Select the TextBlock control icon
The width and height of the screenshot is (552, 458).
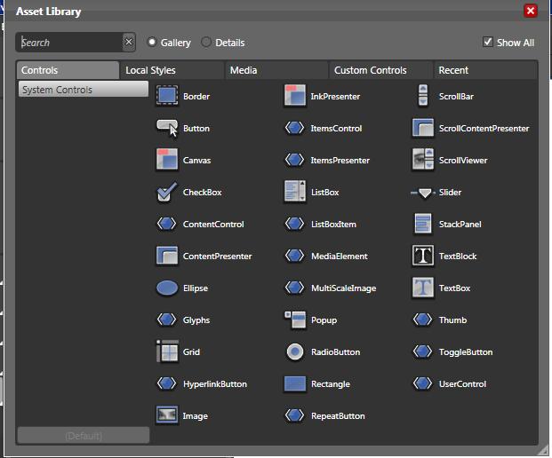pos(423,256)
